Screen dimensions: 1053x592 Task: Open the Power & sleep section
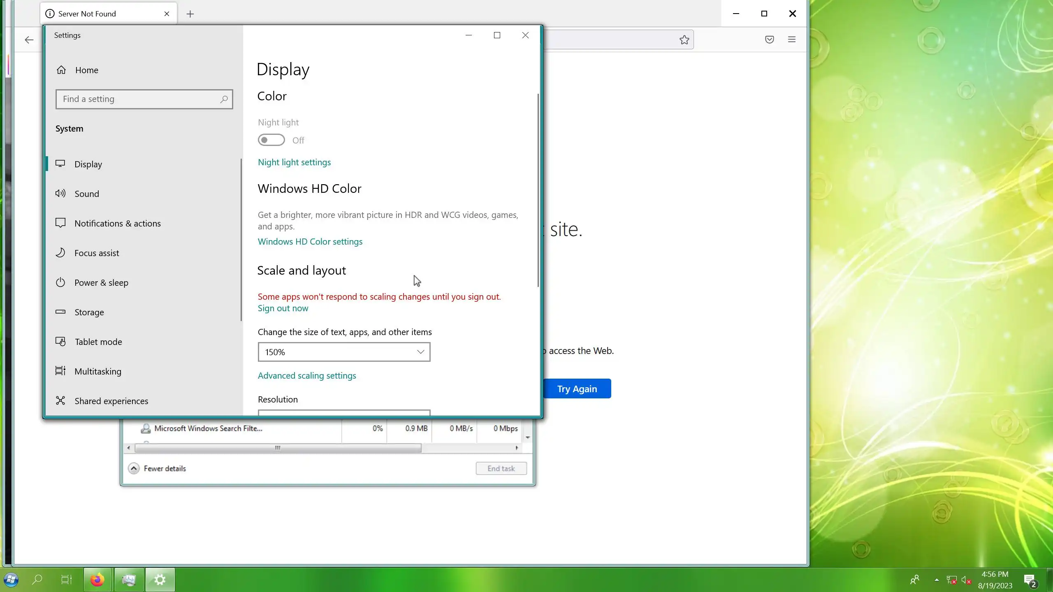point(101,282)
